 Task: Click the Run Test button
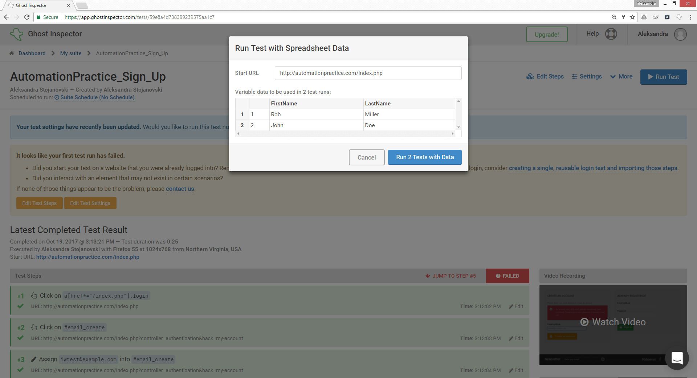click(664, 77)
